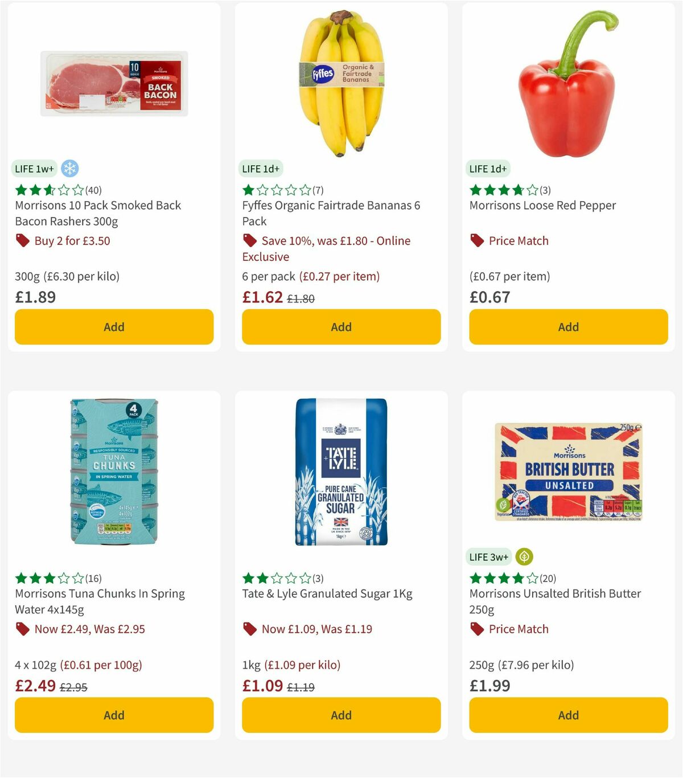Click the price tag icon next to Save 10% banana offer
Image resolution: width=683 pixels, height=778 pixels.
tap(249, 241)
